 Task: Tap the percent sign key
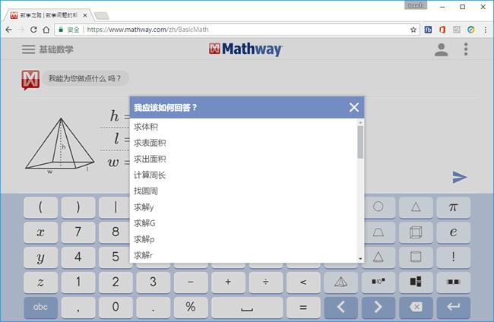(191, 308)
